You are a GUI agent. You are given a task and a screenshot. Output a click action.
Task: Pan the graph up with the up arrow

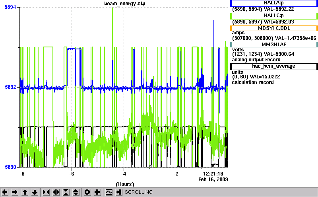point(25,192)
